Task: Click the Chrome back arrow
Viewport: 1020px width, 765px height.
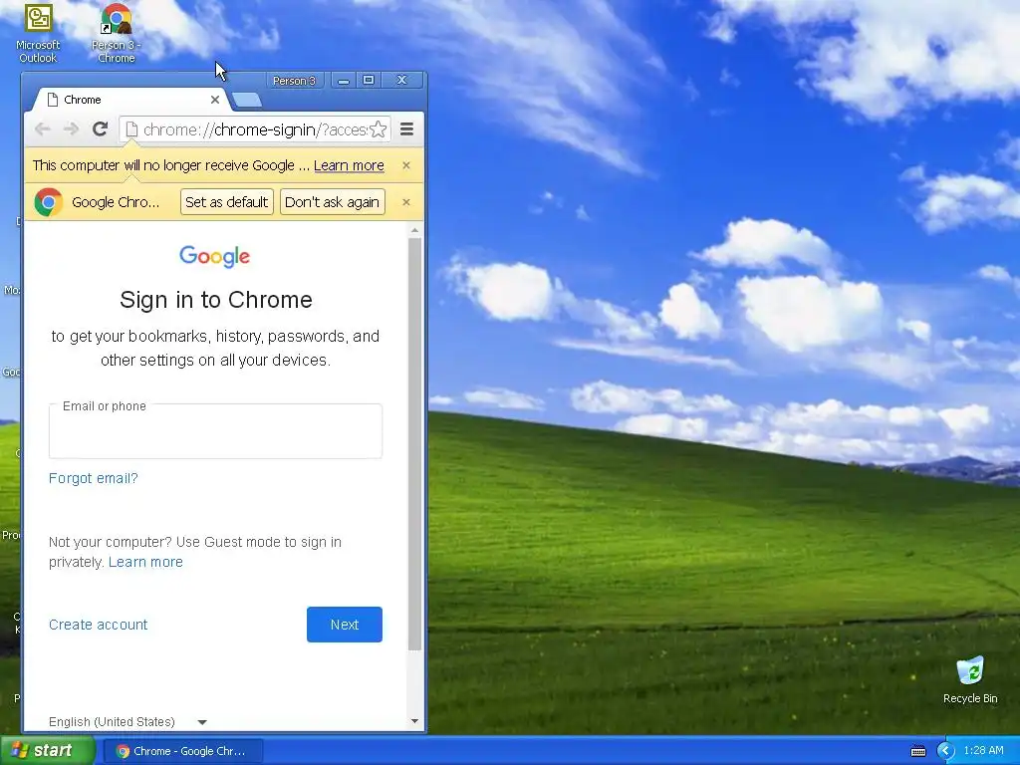Action: coord(42,129)
